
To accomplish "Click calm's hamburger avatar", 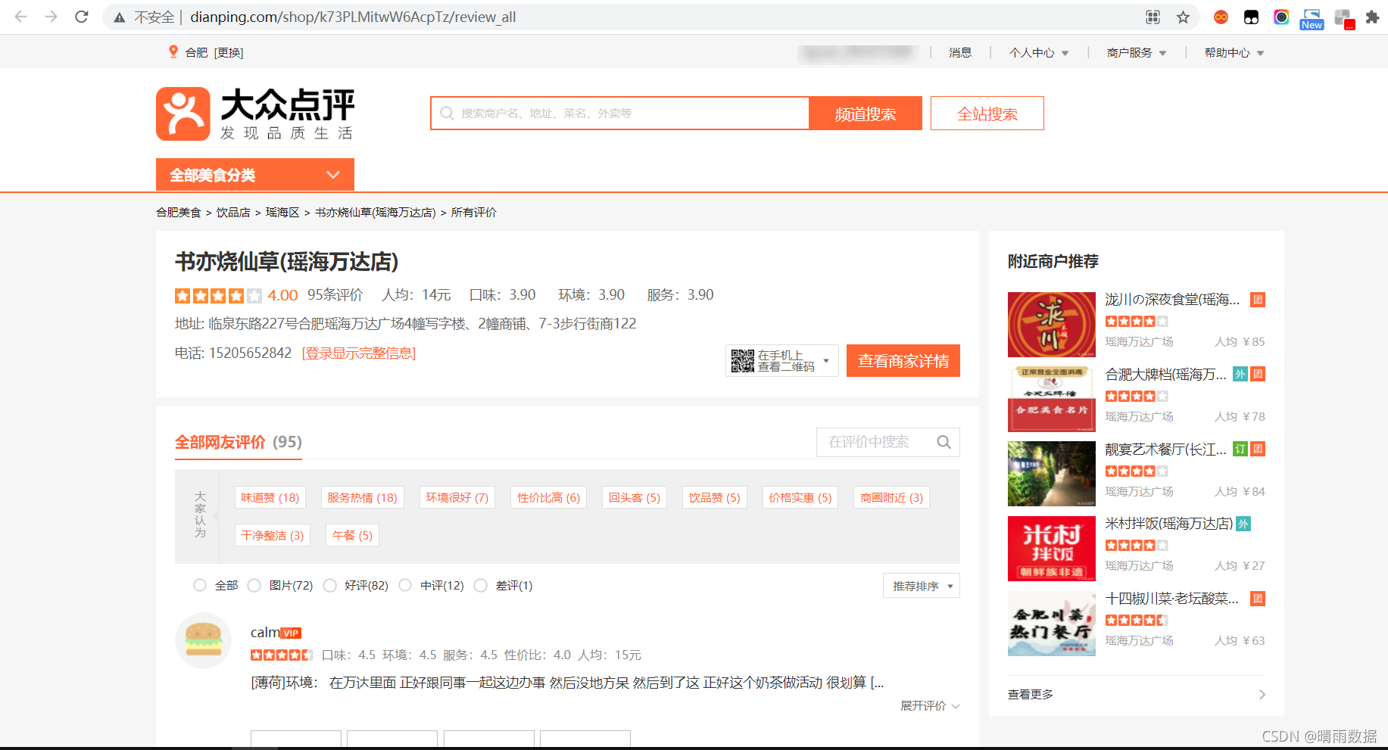I will pyautogui.click(x=203, y=640).
